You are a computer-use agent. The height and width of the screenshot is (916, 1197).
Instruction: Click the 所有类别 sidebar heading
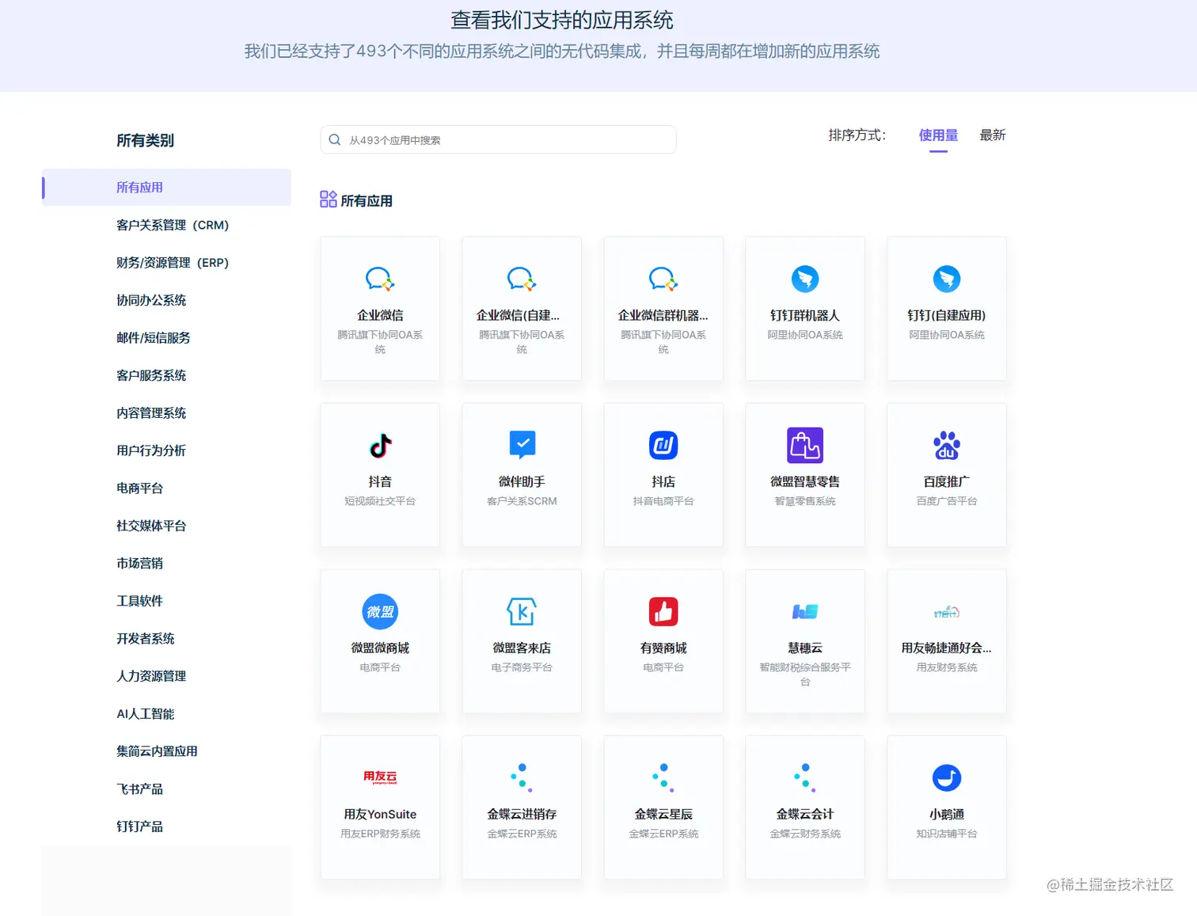point(145,140)
